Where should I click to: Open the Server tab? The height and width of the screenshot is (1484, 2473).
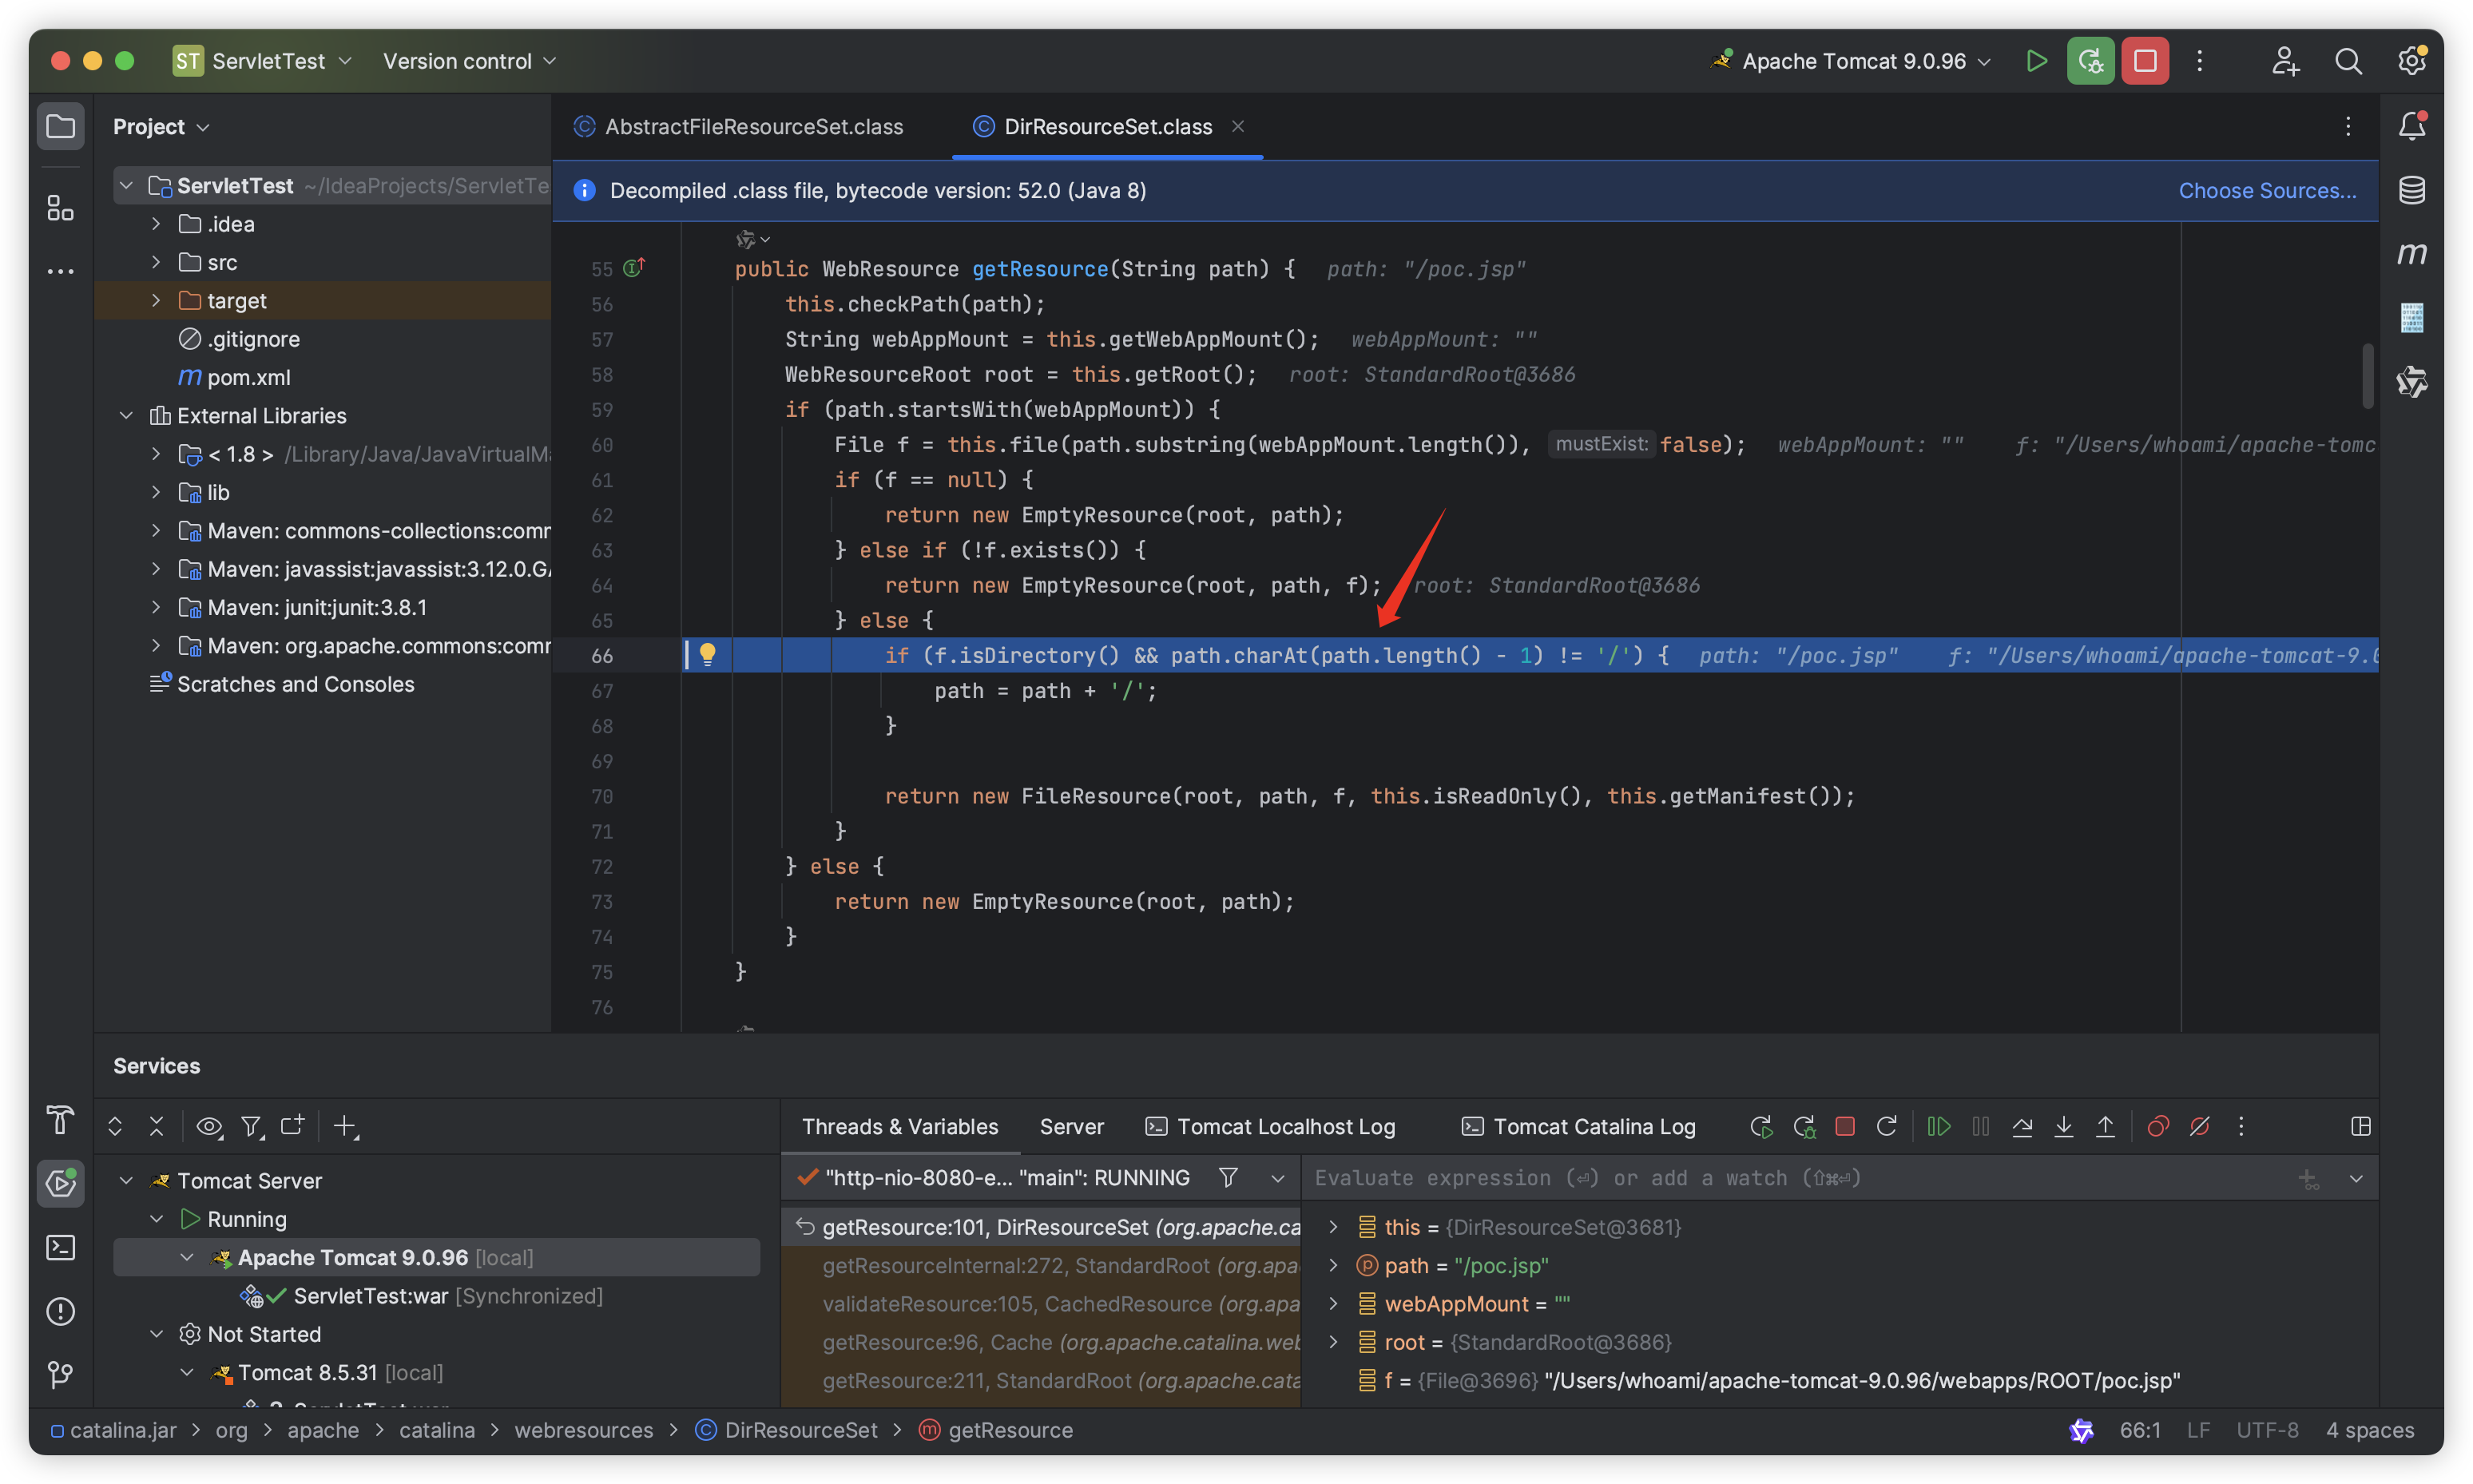tap(1071, 1127)
